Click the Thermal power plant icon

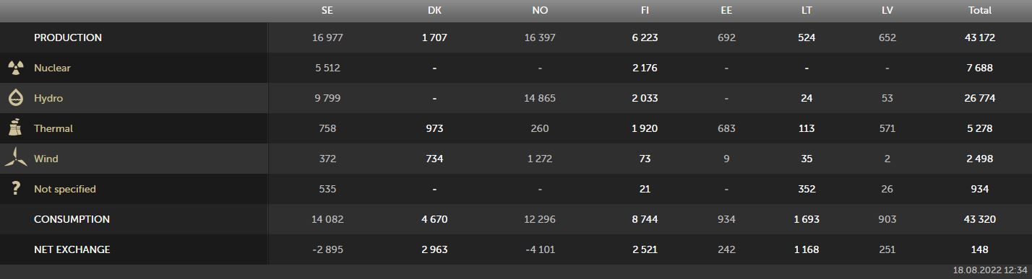click(15, 128)
